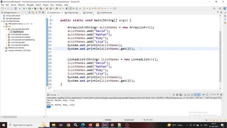The height and width of the screenshot is (128, 227).
Task: Click the Open Type toolbar icon
Action: [x=57, y=9]
